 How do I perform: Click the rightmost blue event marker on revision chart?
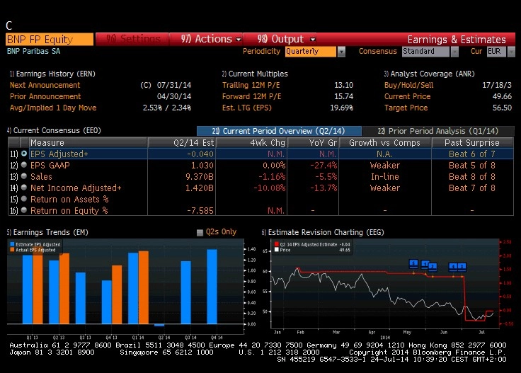[x=462, y=266]
